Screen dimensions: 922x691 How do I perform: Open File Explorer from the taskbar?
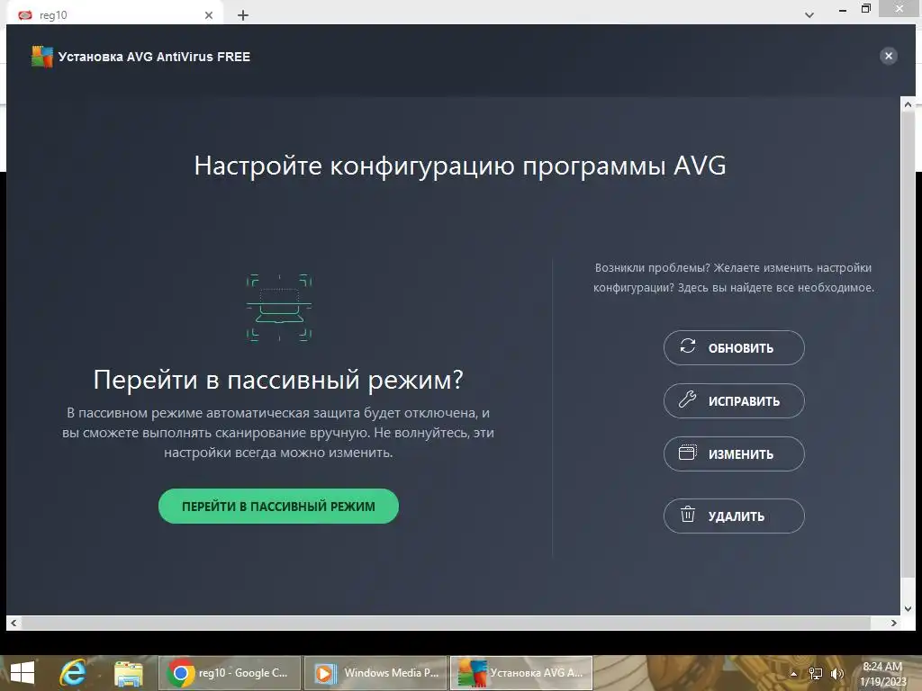[128, 673]
